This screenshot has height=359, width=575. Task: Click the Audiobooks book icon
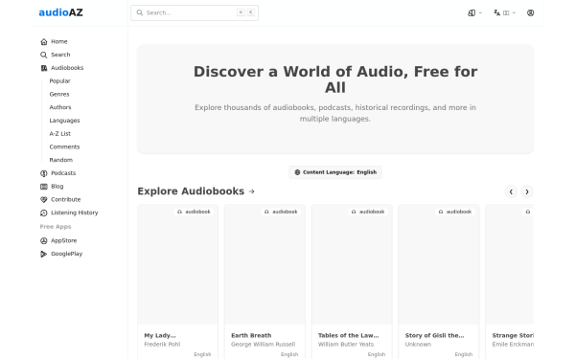click(x=44, y=68)
